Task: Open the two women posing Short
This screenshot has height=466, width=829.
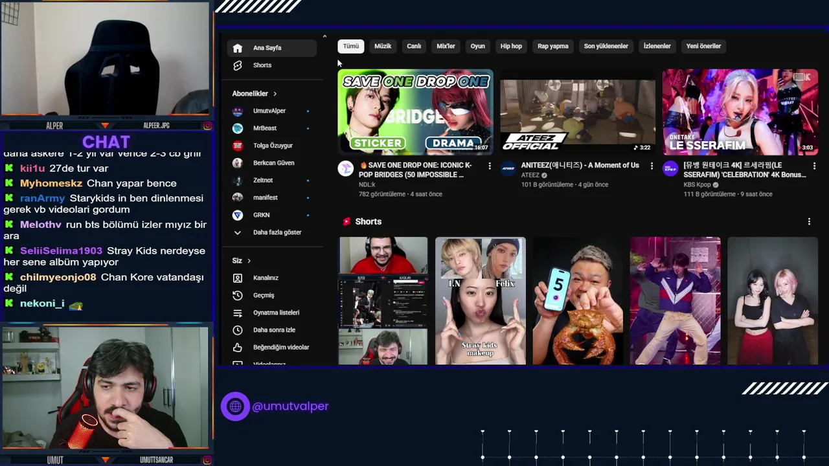Action: click(772, 300)
